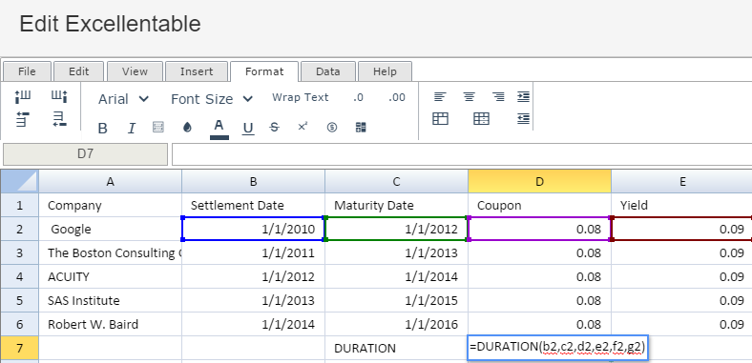Expand the Font Size dropdown
This screenshot has width=752, height=363.
[212, 99]
